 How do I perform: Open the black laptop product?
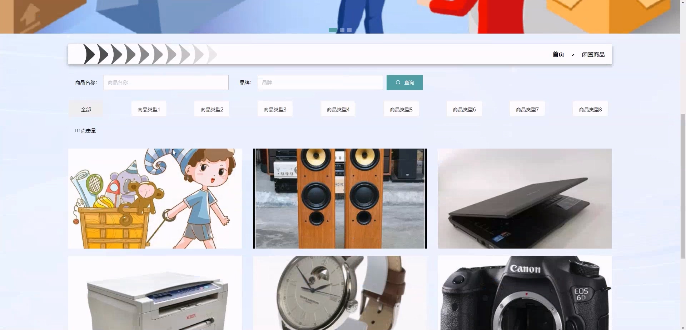click(525, 199)
